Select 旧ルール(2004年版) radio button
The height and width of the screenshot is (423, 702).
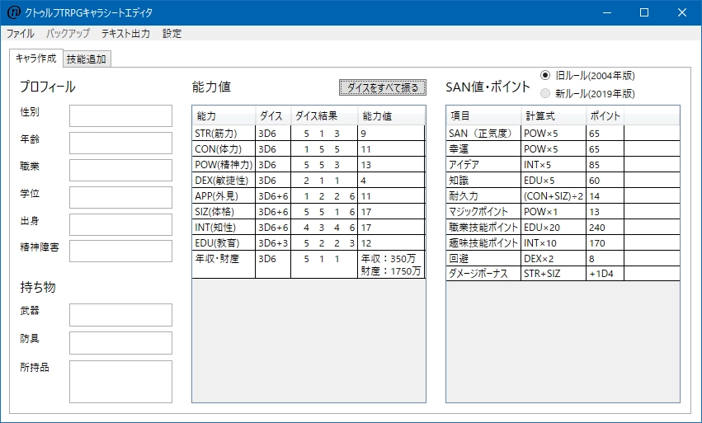coord(588,76)
